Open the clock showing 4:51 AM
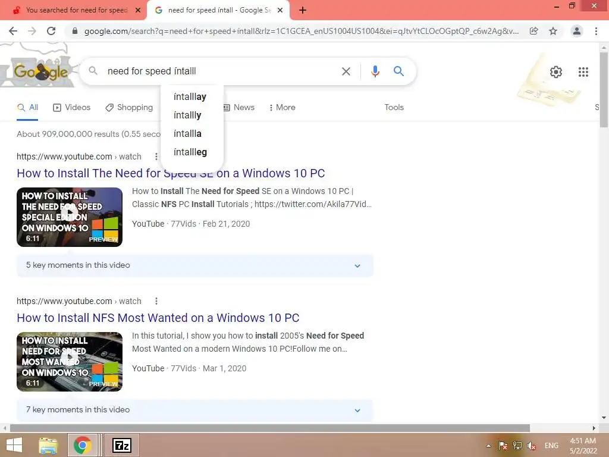 pyautogui.click(x=583, y=446)
